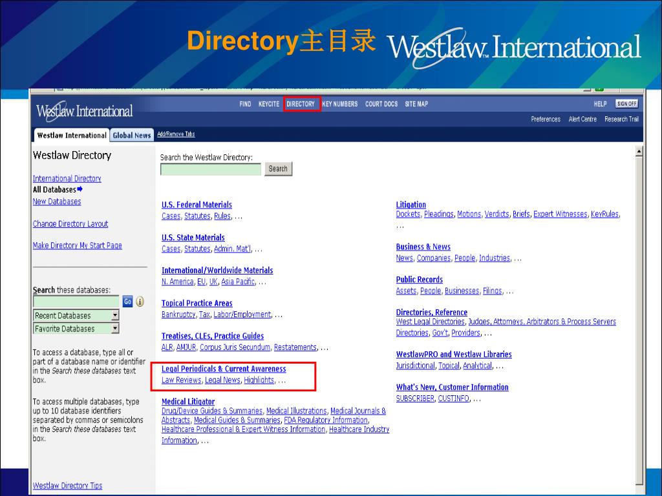Click the Add/Remove Tabs link

click(x=176, y=134)
